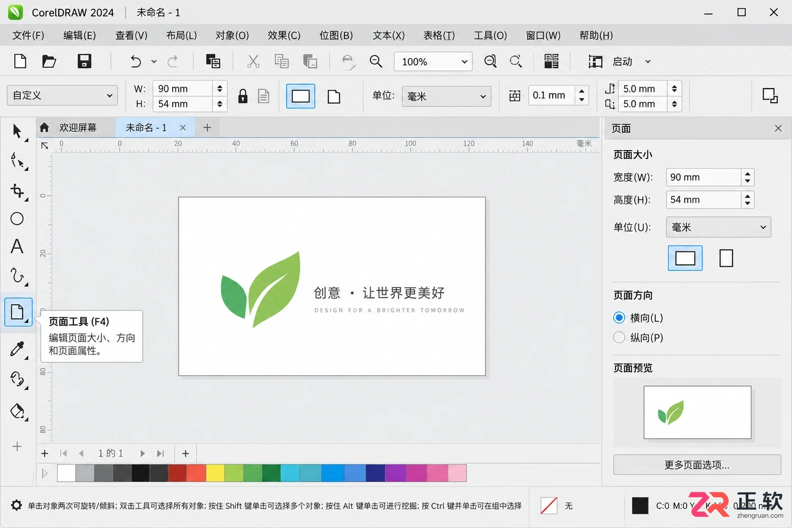792x528 pixels.
Task: Open the 单位 毫米 dropdown in the property bar
Action: click(447, 96)
